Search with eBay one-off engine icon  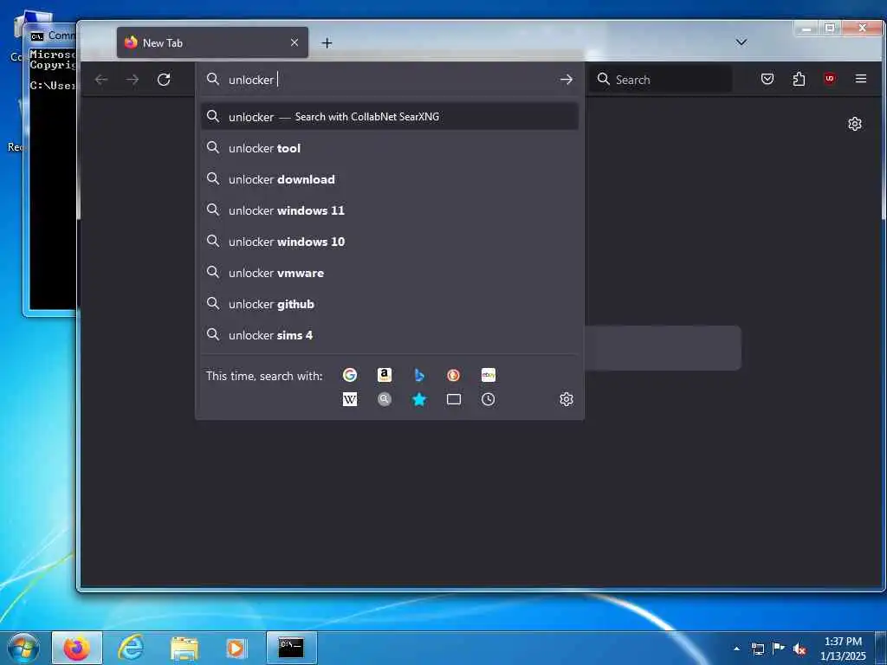[x=489, y=375]
